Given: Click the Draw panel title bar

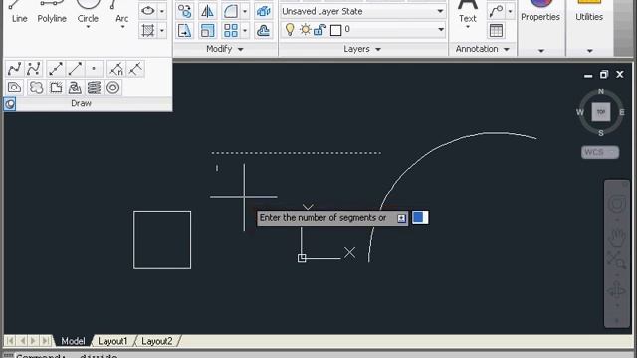Looking at the screenshot, I should 88,103.
